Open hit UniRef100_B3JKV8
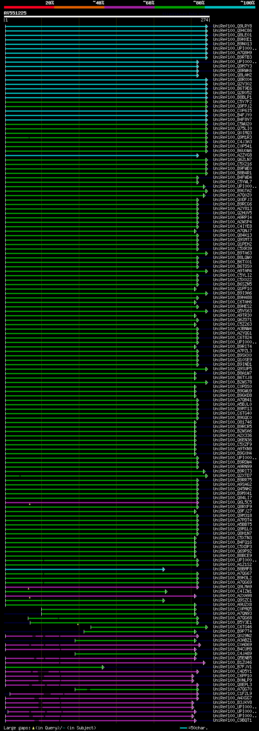Image resolution: width=259 pixels, height=731 pixels. tap(232, 702)
